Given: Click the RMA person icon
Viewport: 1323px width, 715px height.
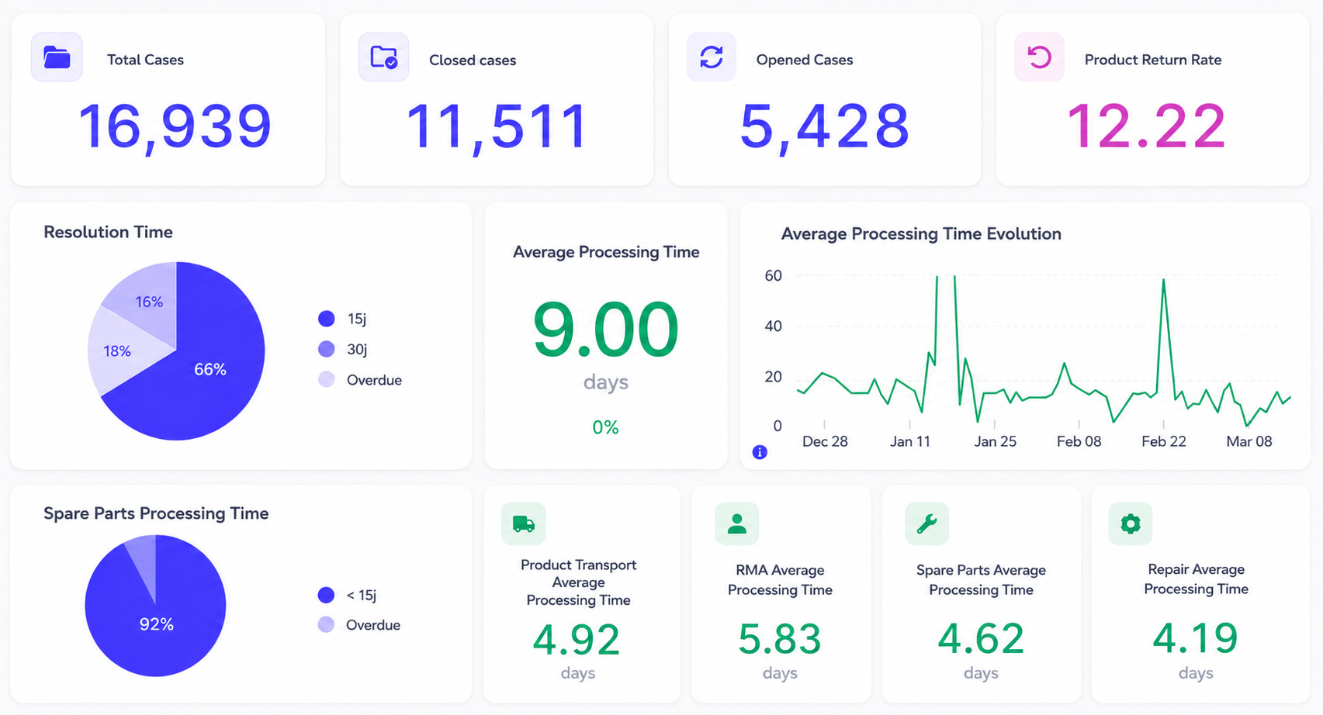Looking at the screenshot, I should point(737,524).
